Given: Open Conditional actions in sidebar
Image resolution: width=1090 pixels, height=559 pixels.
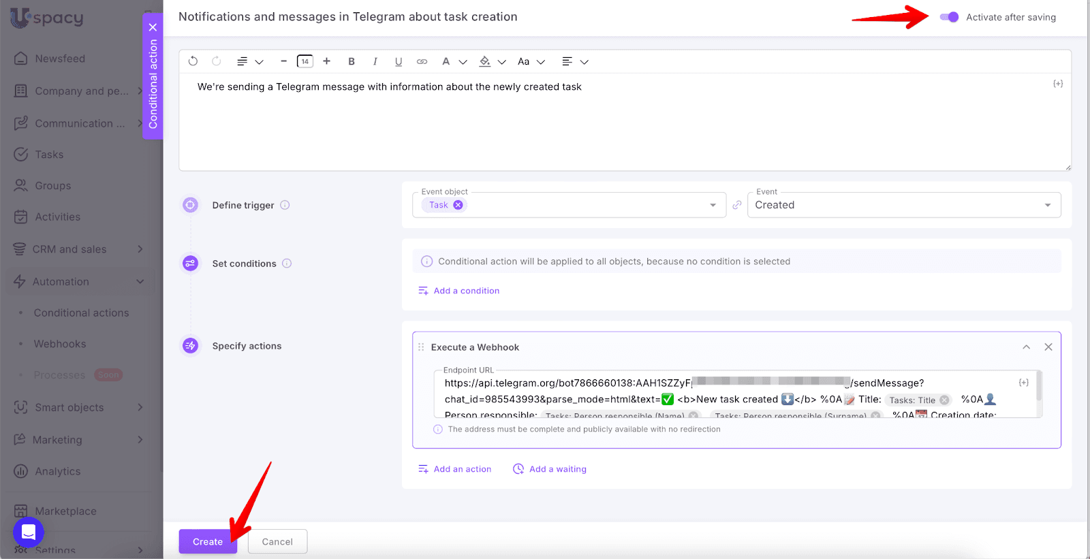Looking at the screenshot, I should [81, 313].
